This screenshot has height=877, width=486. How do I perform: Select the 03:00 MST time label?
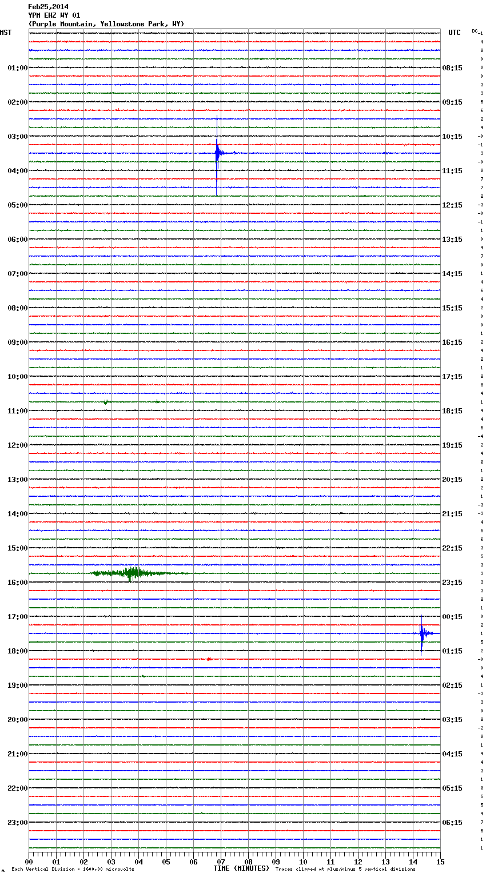[x=18, y=137]
